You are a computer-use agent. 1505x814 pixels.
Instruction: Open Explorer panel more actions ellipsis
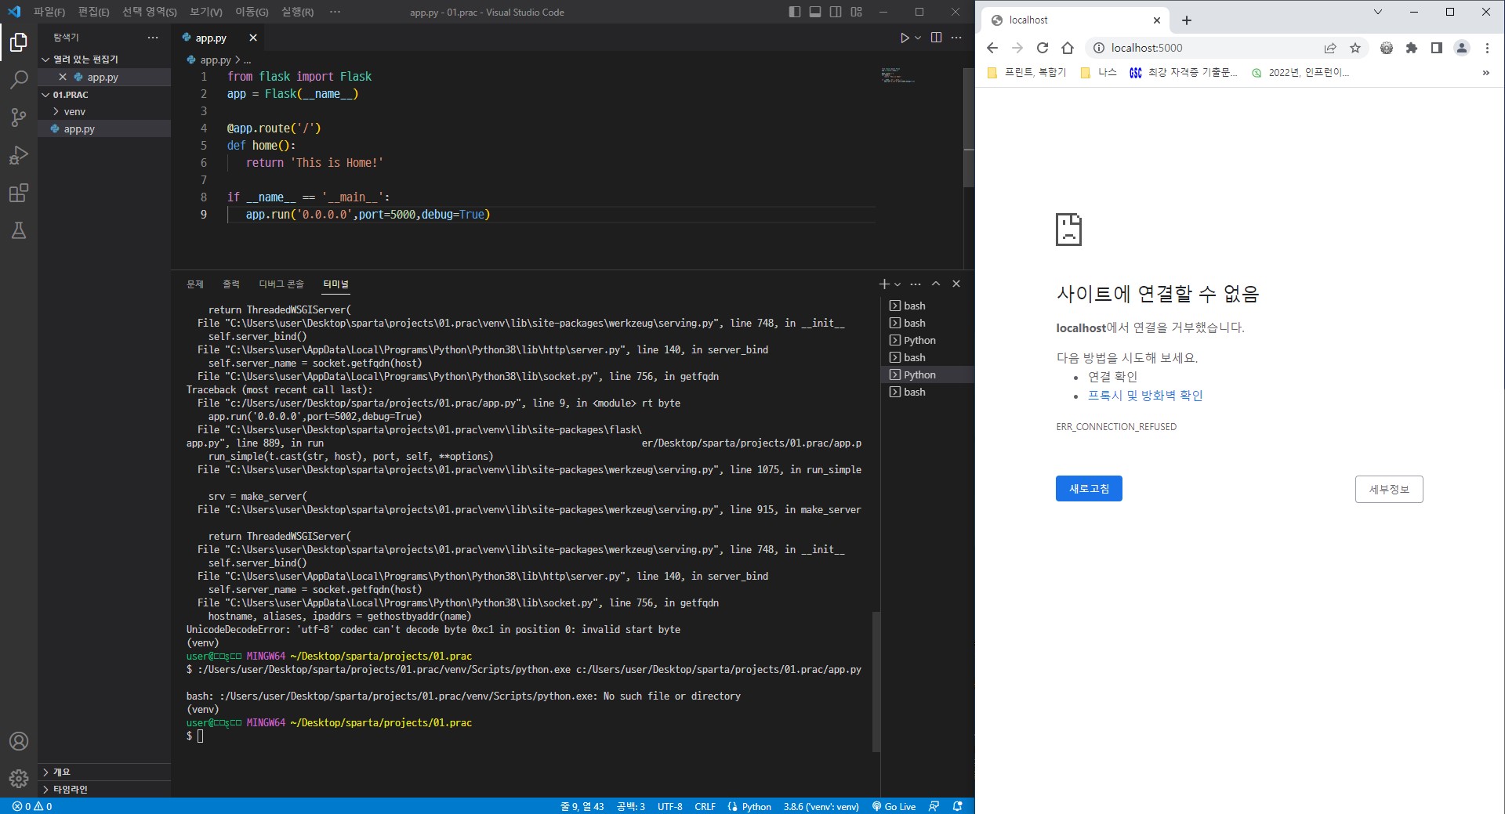point(153,38)
